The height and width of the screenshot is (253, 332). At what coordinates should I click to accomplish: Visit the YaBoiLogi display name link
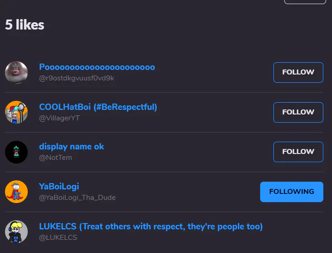pos(59,186)
